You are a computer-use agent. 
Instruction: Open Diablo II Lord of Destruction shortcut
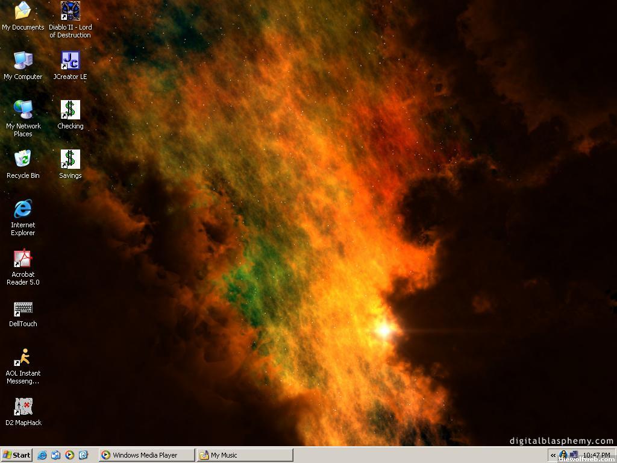point(70,11)
